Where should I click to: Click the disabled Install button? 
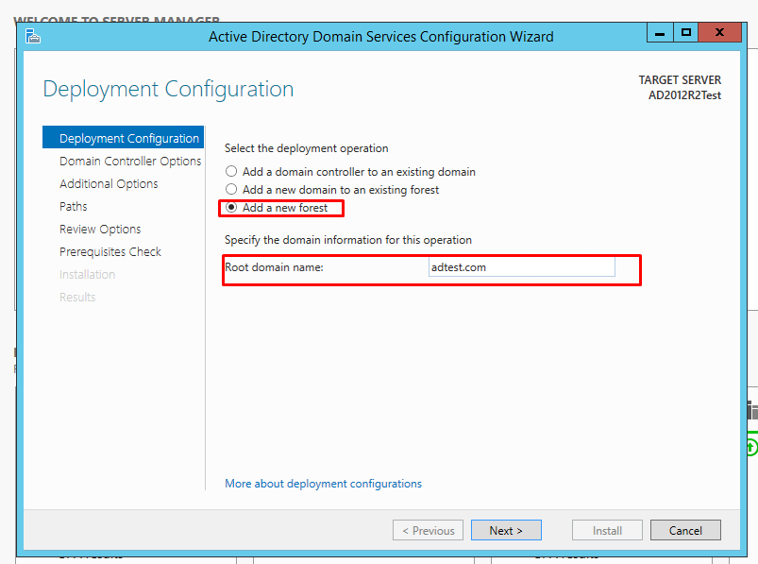tap(607, 530)
